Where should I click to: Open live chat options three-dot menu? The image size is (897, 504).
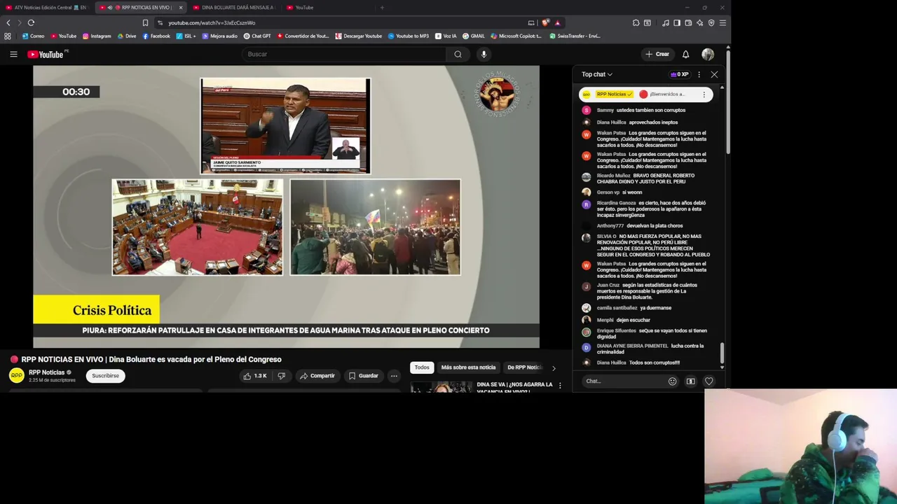pyautogui.click(x=699, y=74)
